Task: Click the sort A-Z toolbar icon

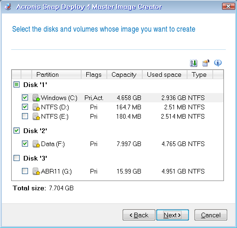Action: pyautogui.click(x=194, y=63)
